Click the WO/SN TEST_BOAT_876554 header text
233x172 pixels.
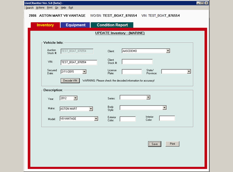[x=113, y=16]
